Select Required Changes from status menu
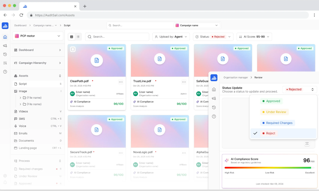Screen dimensions: 319x191 [x=277, y=123]
